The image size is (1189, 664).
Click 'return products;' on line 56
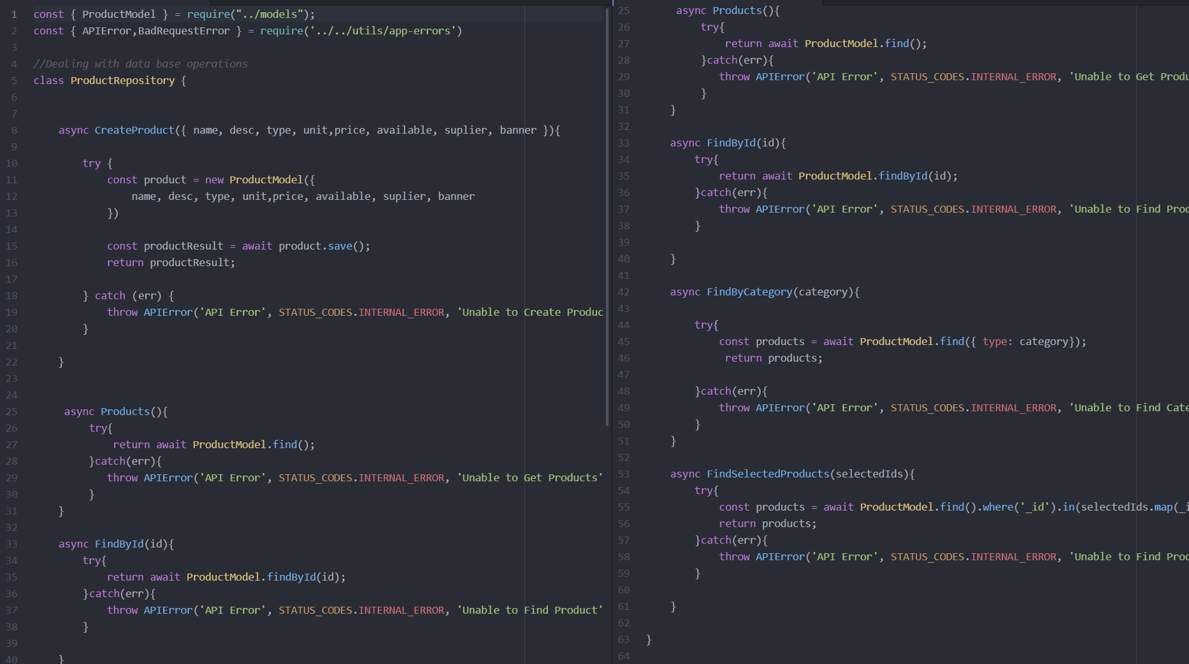tap(768, 523)
